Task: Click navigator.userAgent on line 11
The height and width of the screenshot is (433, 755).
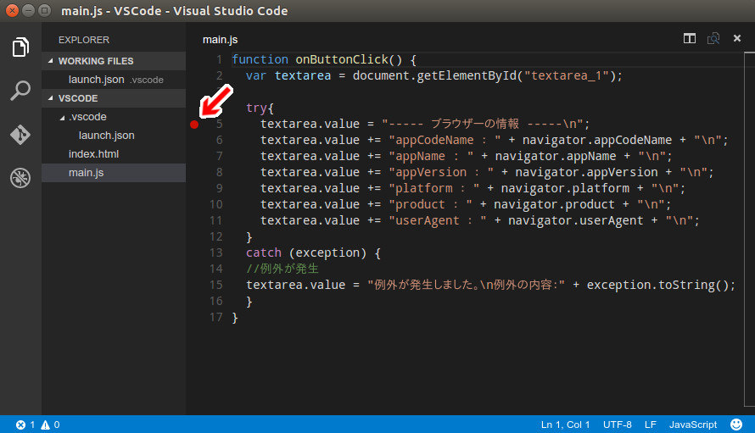Action: (x=576, y=220)
